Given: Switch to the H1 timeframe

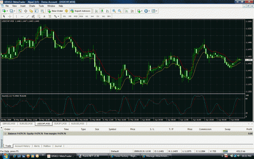Looking at the screenshot, I should click(x=87, y=16).
